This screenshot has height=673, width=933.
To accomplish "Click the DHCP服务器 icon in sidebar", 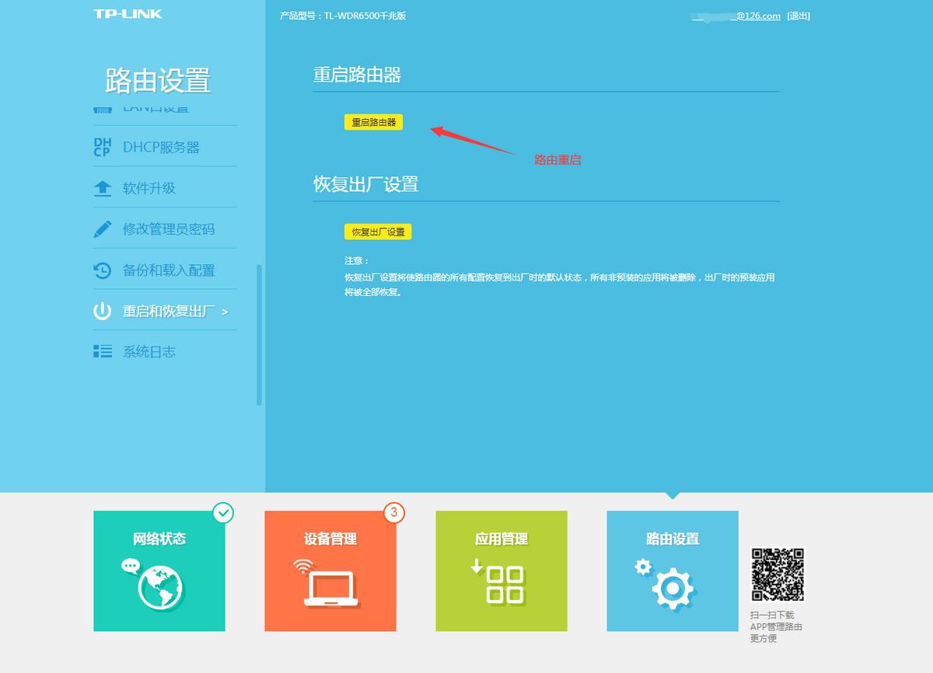I will 103,145.
